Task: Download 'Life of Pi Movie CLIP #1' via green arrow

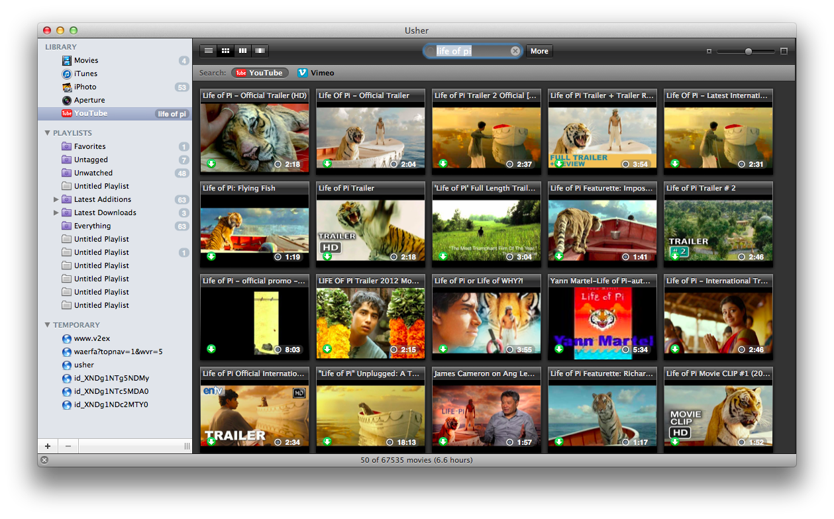Action: coord(674,442)
